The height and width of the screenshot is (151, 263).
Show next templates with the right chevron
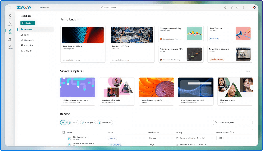252,87
